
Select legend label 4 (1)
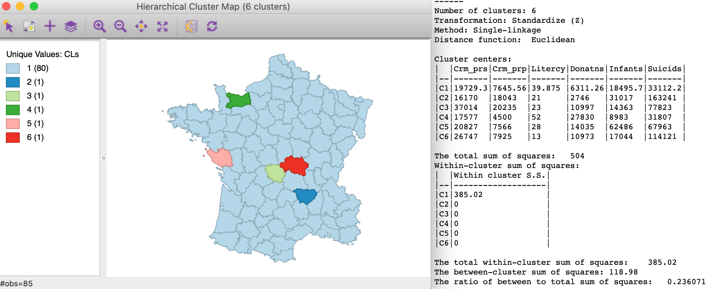pos(35,110)
